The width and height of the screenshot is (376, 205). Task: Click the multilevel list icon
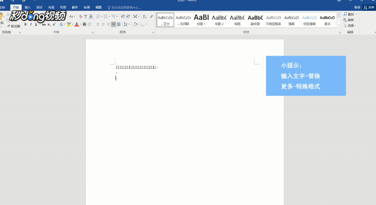coord(113,16)
